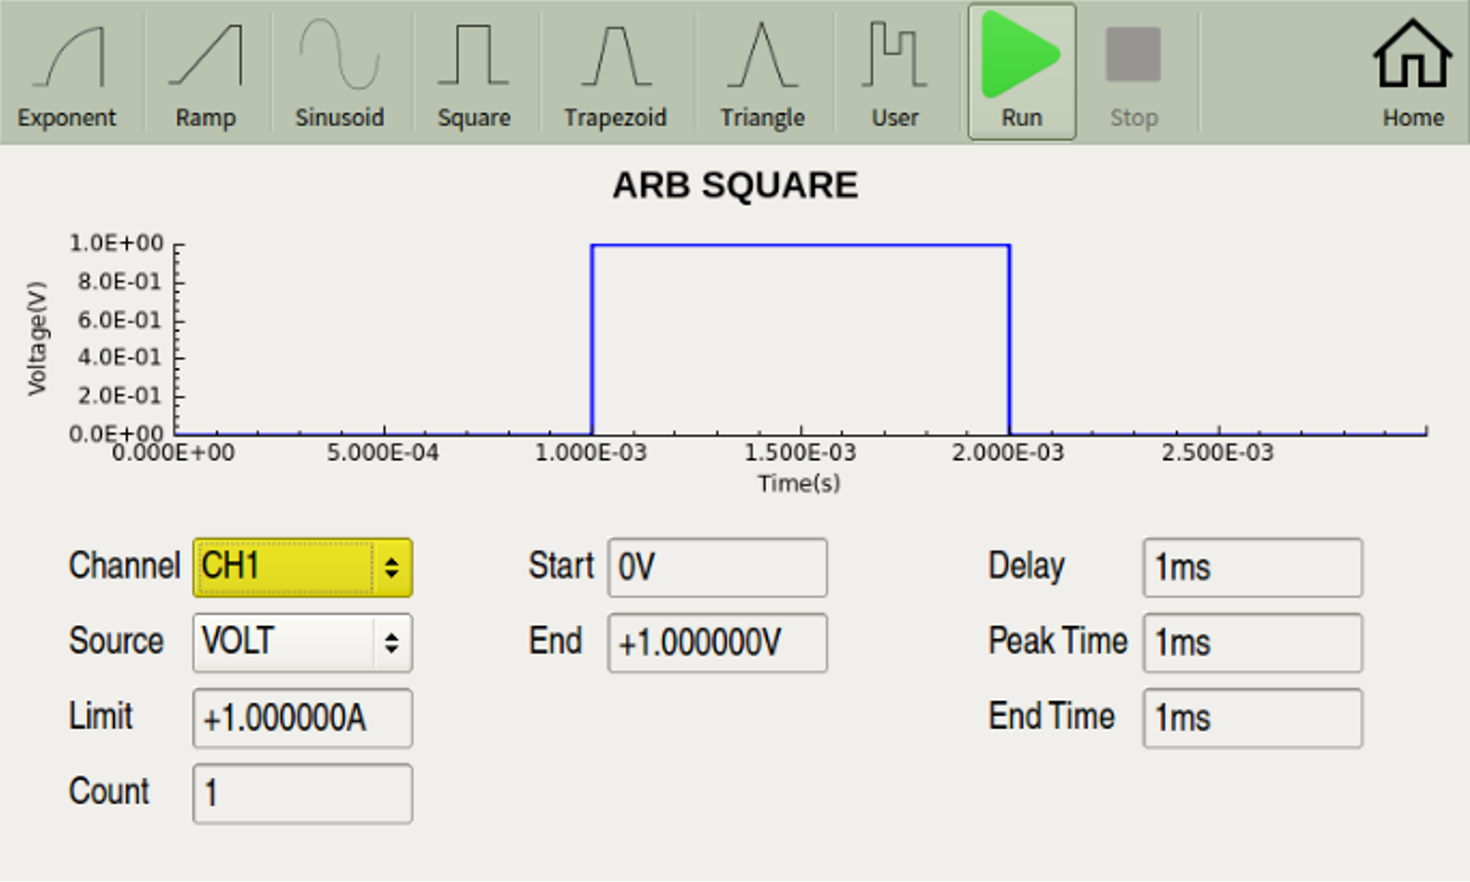Click the grey Stop button
The image size is (1470, 882).
pos(1133,74)
